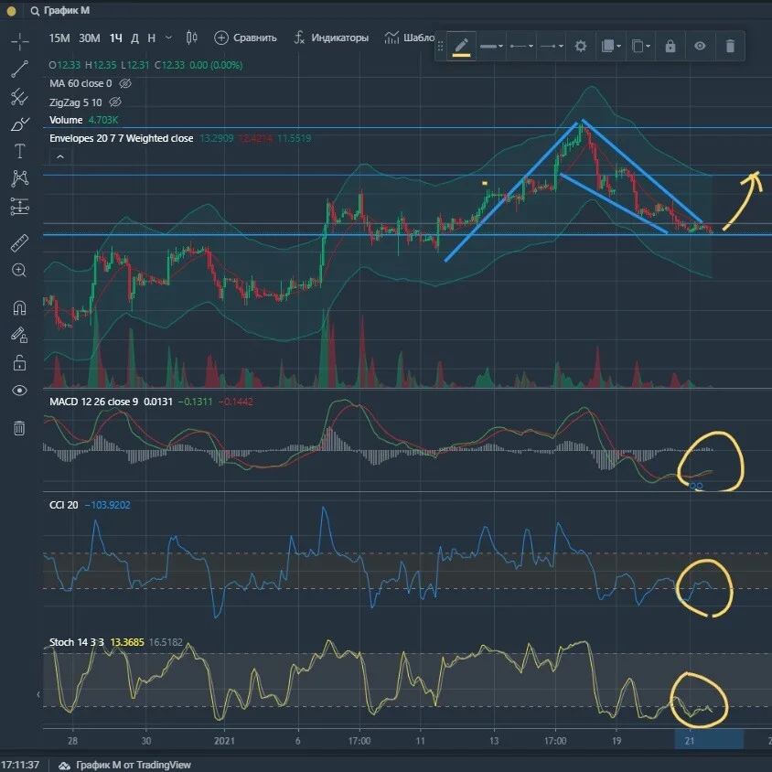This screenshot has height=772, width=772.
Task: Toggle stay in drawing mode
Action: click(20, 336)
